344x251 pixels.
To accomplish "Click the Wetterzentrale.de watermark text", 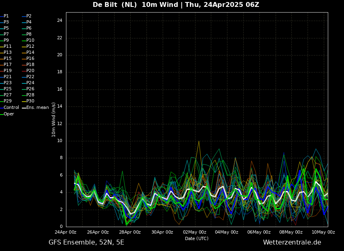I will click(x=292, y=242).
